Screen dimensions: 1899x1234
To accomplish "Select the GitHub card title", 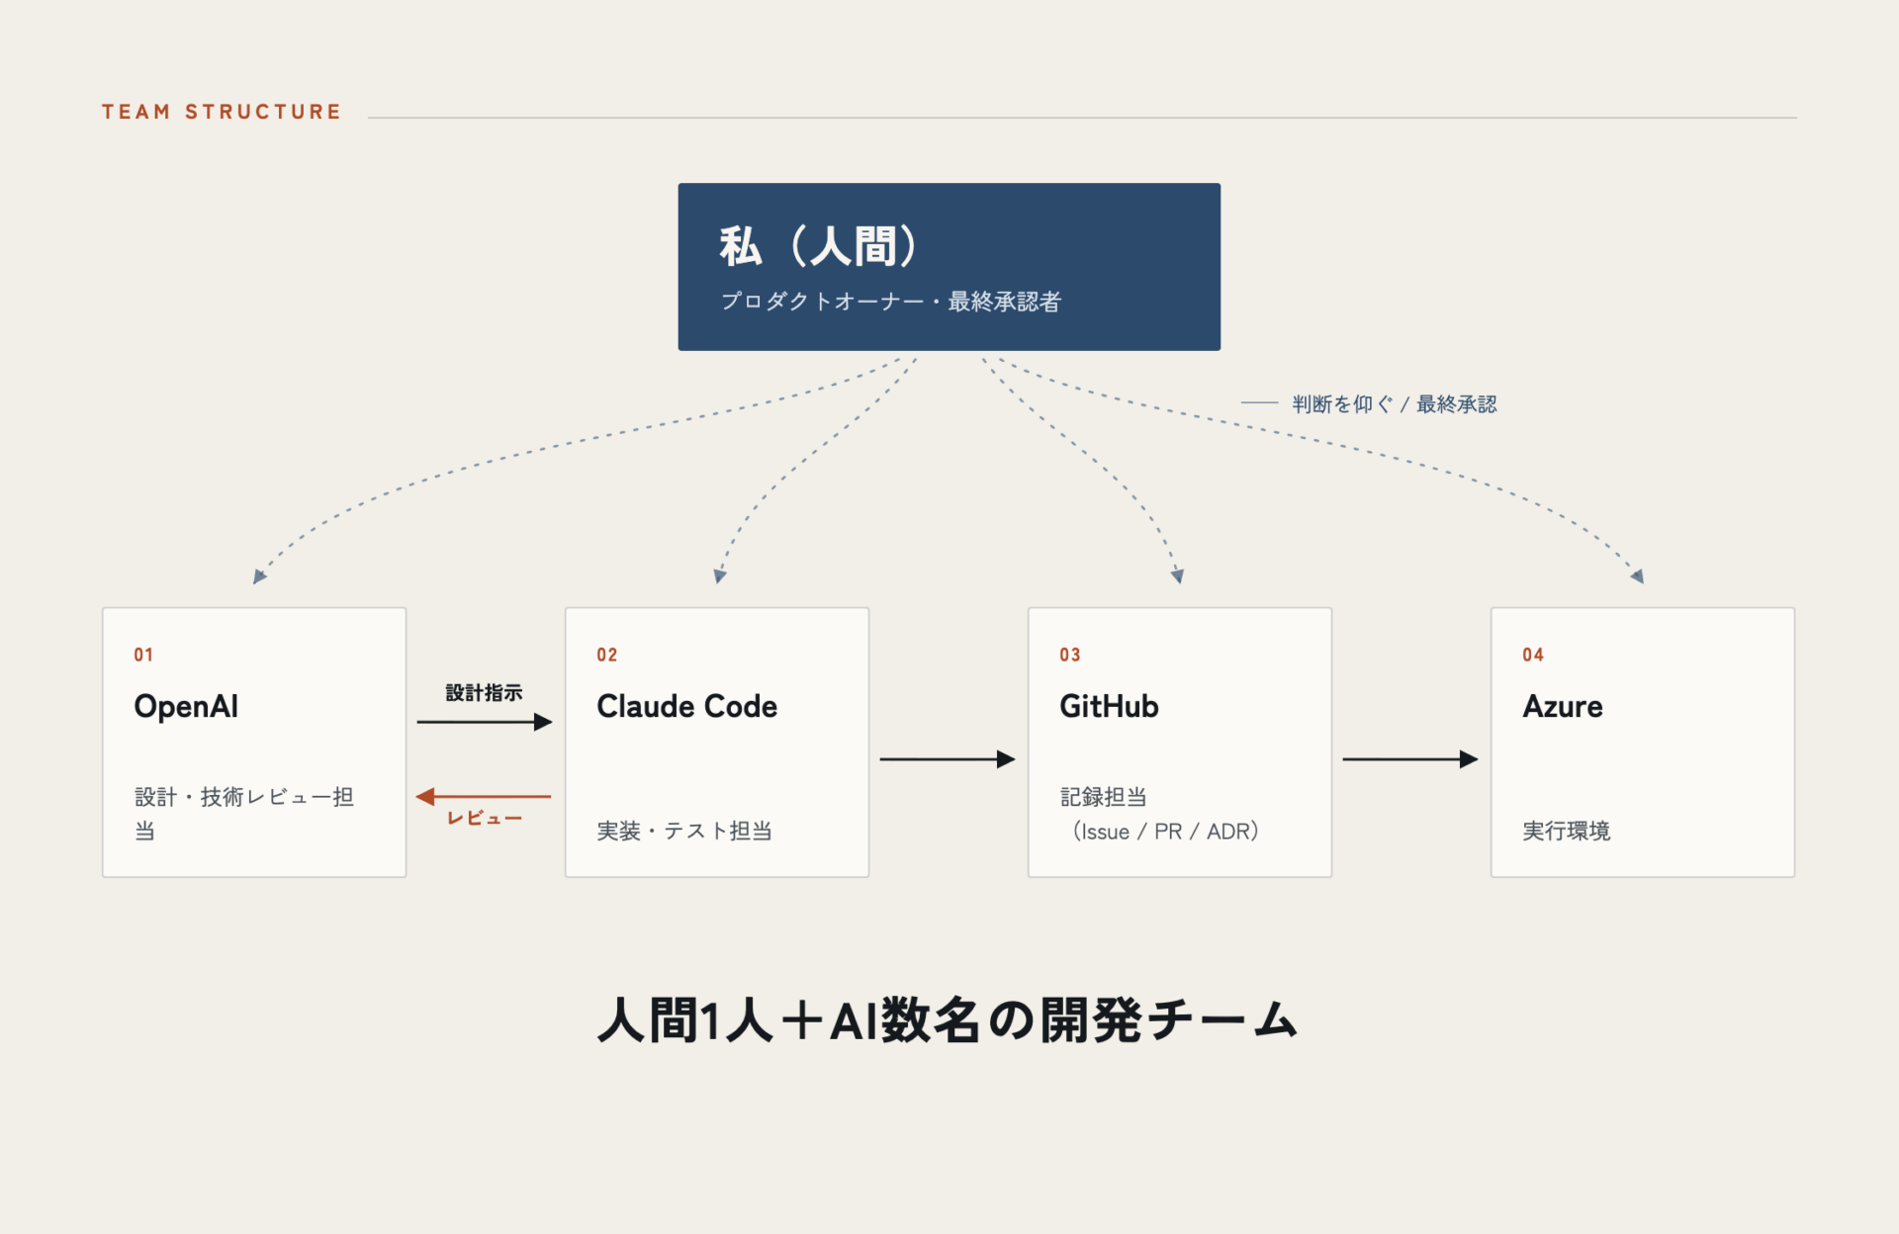I will point(1109,706).
